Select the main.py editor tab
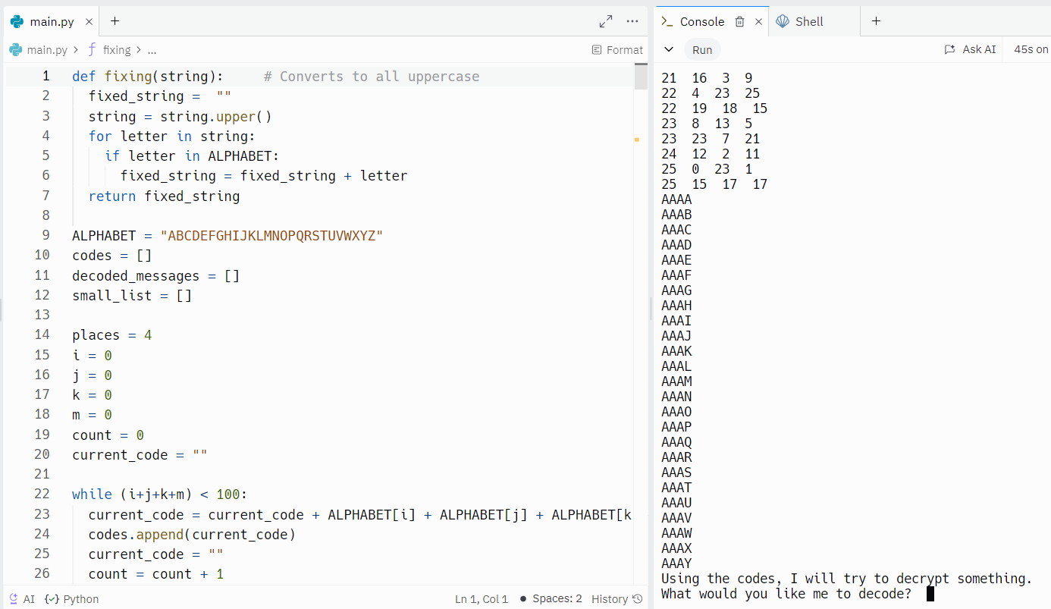This screenshot has width=1051, height=609. coord(43,21)
